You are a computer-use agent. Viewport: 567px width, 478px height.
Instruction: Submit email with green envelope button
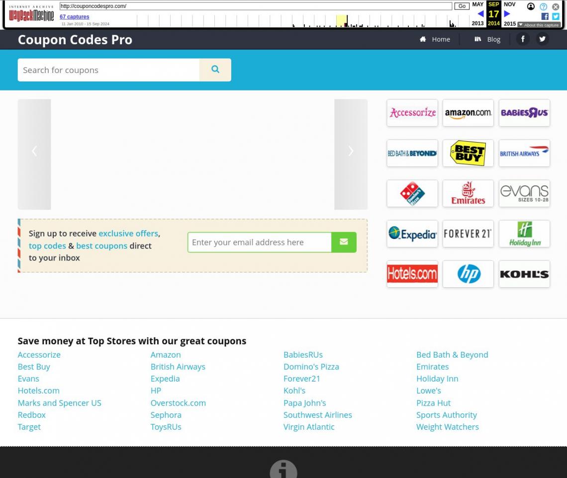click(344, 242)
